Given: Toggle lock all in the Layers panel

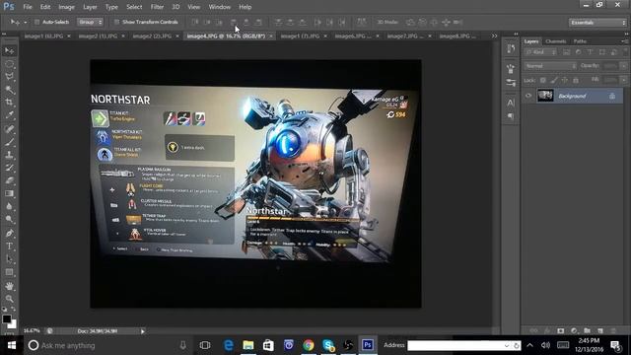Looking at the screenshot, I should point(576,81).
